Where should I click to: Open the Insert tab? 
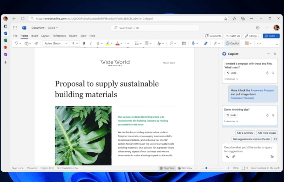pos(34,36)
